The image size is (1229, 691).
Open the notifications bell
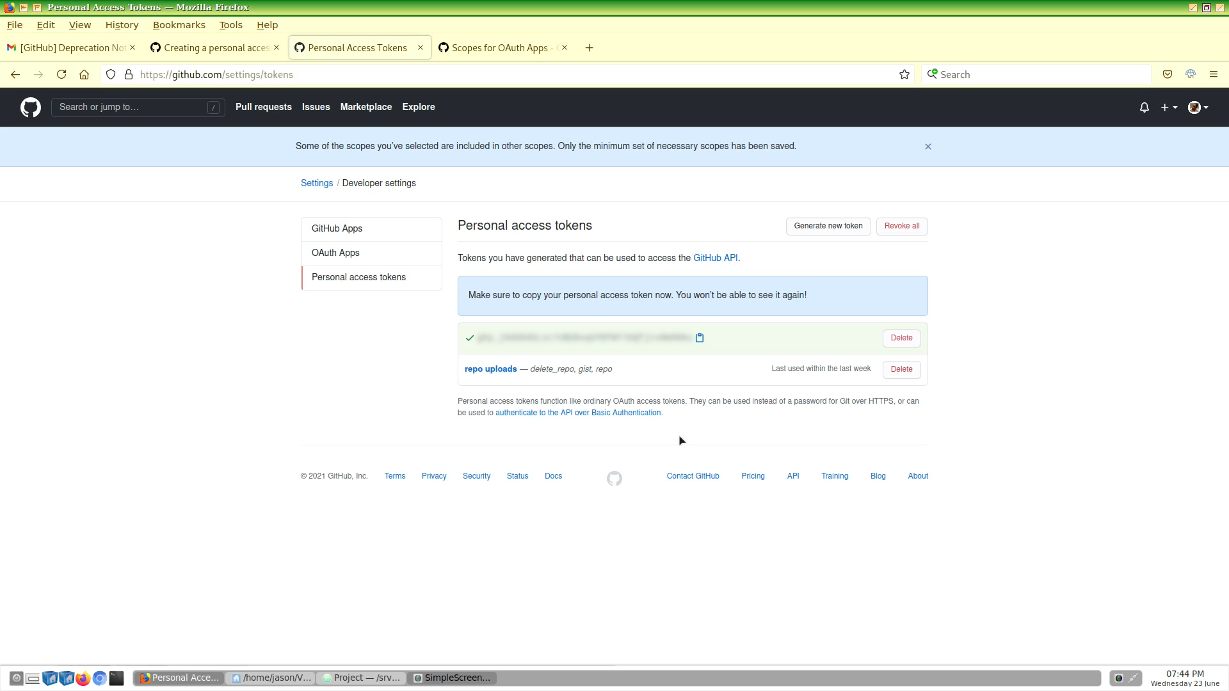[x=1145, y=107]
